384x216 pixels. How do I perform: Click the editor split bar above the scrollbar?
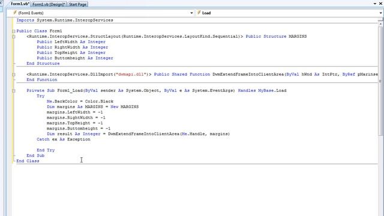click(x=380, y=19)
